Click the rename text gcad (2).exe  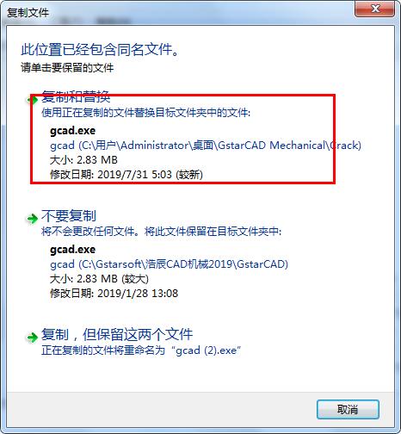click(207, 350)
